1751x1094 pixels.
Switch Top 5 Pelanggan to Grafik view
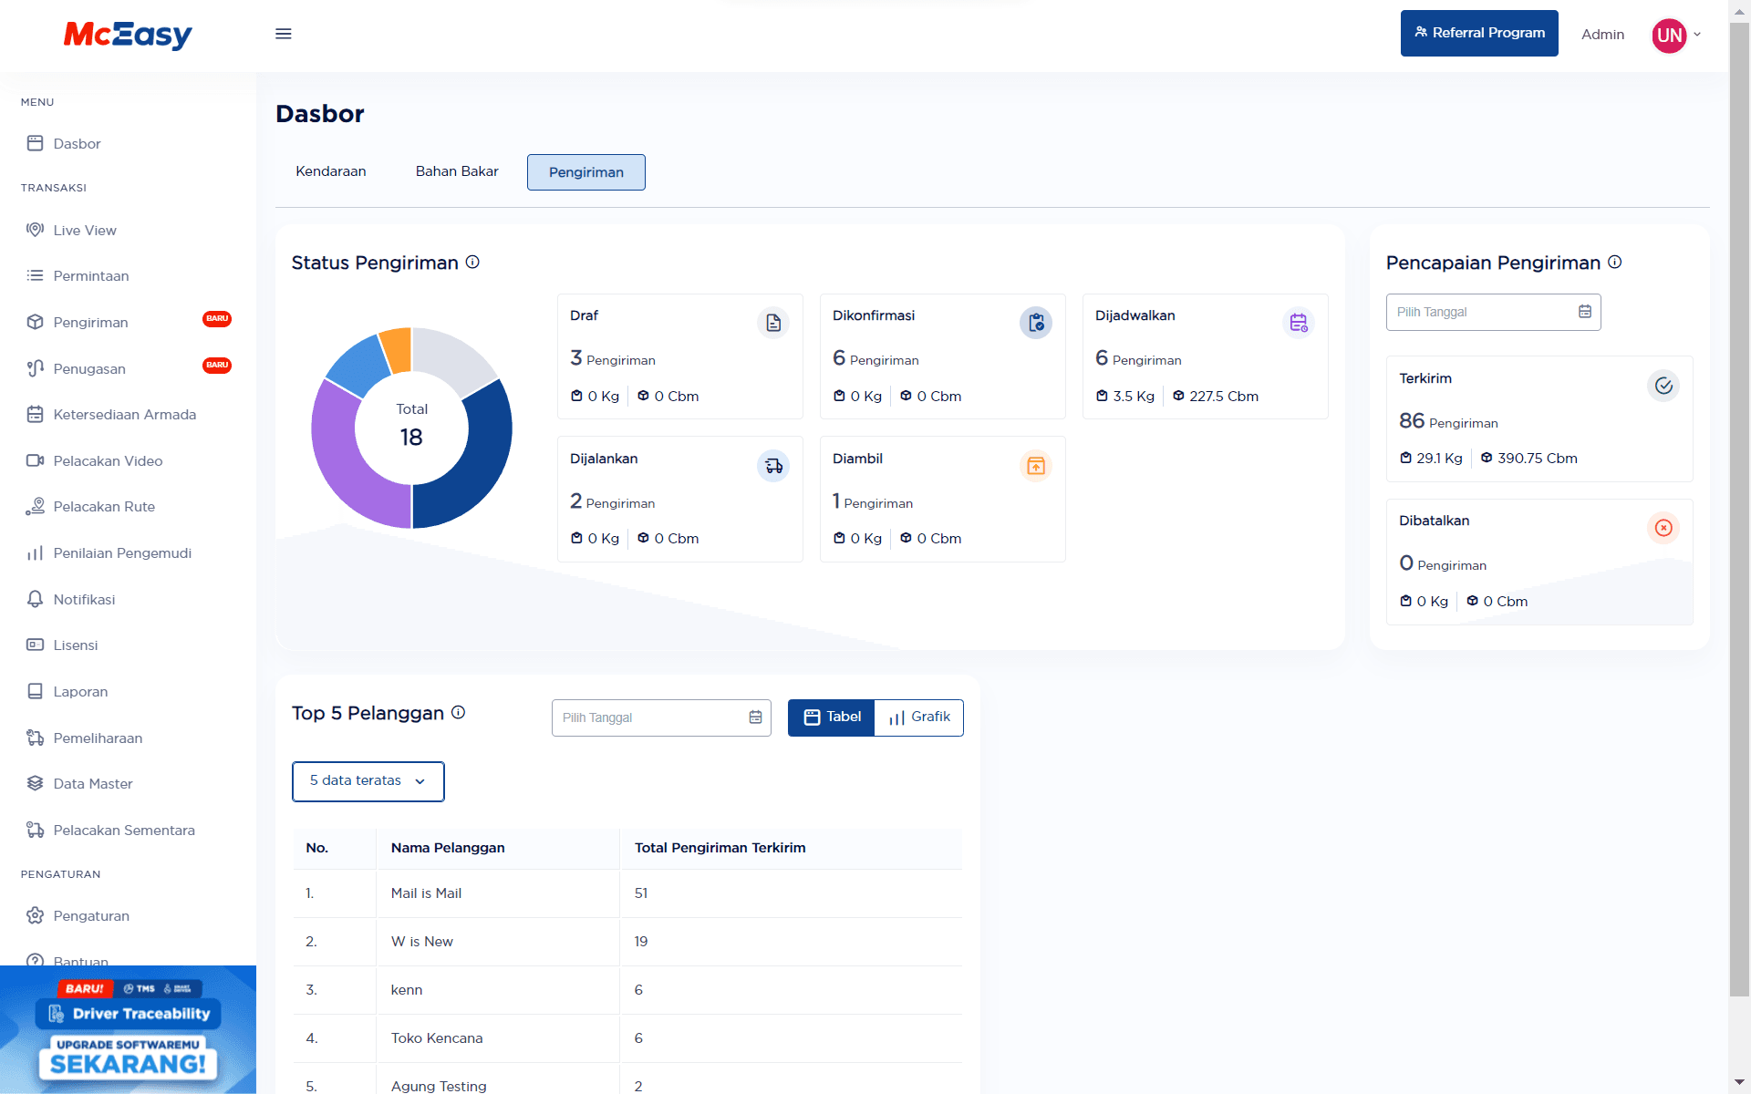click(919, 717)
